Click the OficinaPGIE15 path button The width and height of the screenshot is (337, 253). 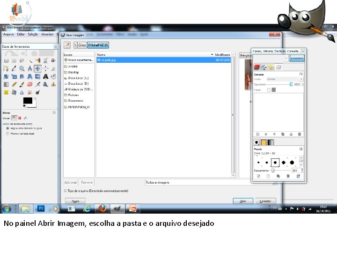(98, 45)
